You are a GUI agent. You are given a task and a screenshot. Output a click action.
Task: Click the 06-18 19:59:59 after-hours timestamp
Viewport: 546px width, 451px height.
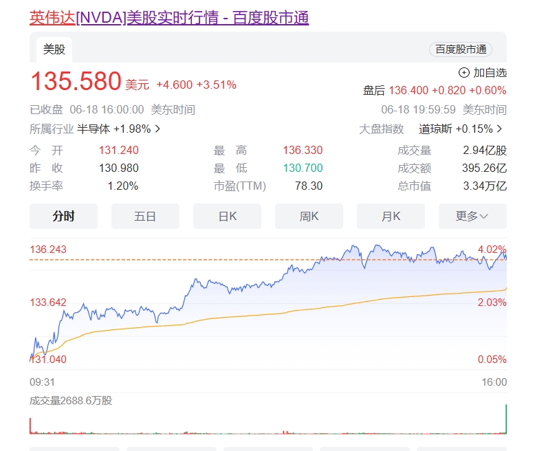[x=418, y=110]
